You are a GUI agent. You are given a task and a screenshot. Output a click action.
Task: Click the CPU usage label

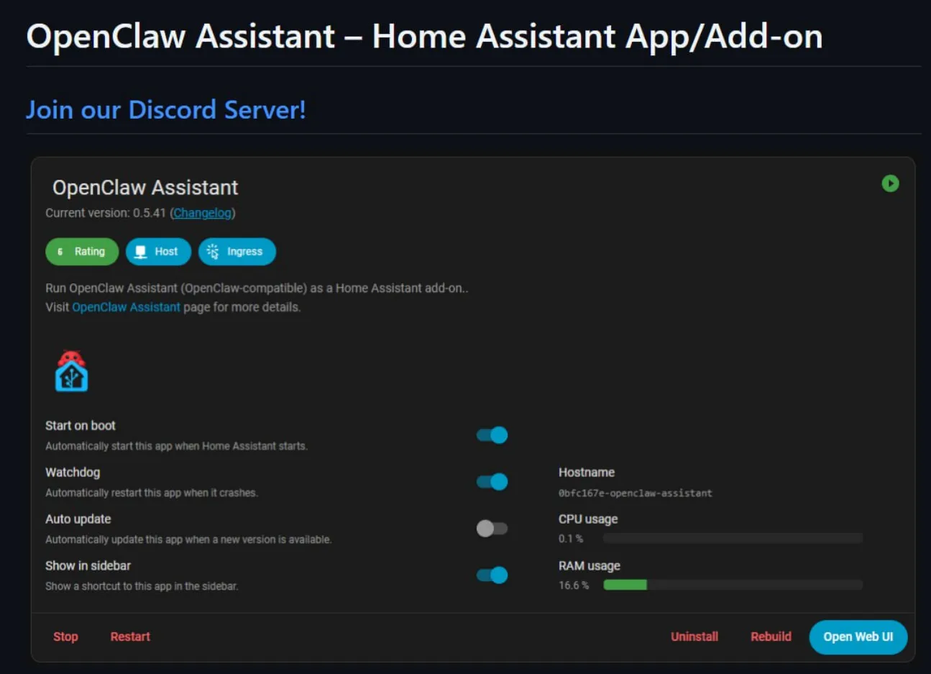click(588, 519)
